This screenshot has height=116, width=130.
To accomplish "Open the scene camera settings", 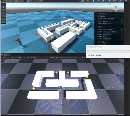I will coord(115,1).
